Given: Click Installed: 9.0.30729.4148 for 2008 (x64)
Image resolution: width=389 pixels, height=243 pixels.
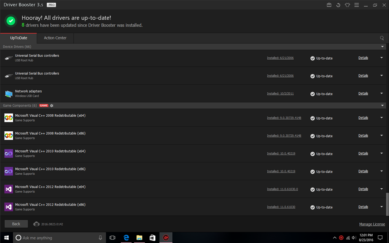Looking at the screenshot, I should (x=284, y=118).
